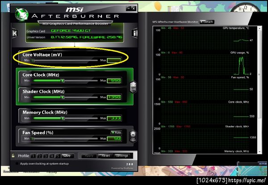Click the Detach button in Hardware Monitor
This screenshot has height=185, width=268.
point(207,22)
